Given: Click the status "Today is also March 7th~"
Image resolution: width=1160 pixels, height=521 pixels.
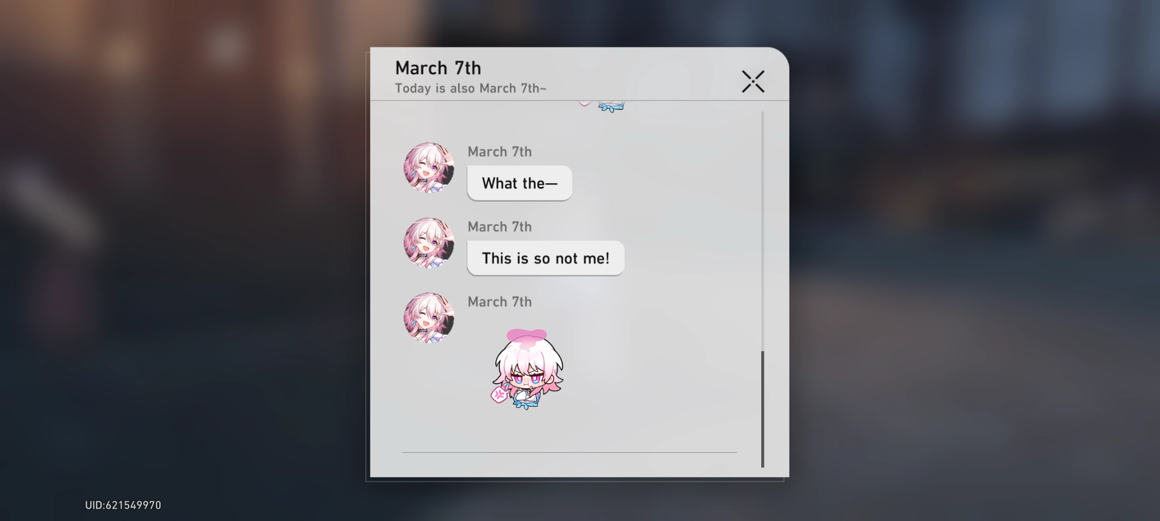Looking at the screenshot, I should click(471, 88).
